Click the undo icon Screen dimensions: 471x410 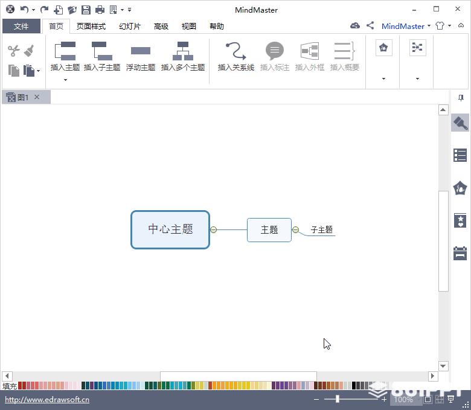coord(24,10)
